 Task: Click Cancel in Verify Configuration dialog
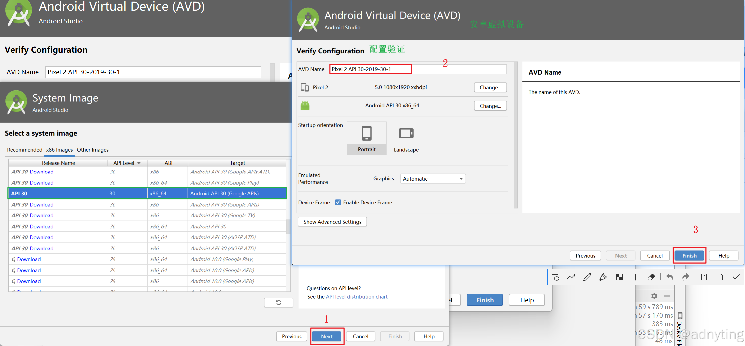point(655,256)
